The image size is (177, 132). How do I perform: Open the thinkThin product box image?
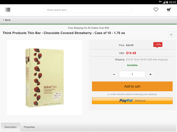[45, 78]
